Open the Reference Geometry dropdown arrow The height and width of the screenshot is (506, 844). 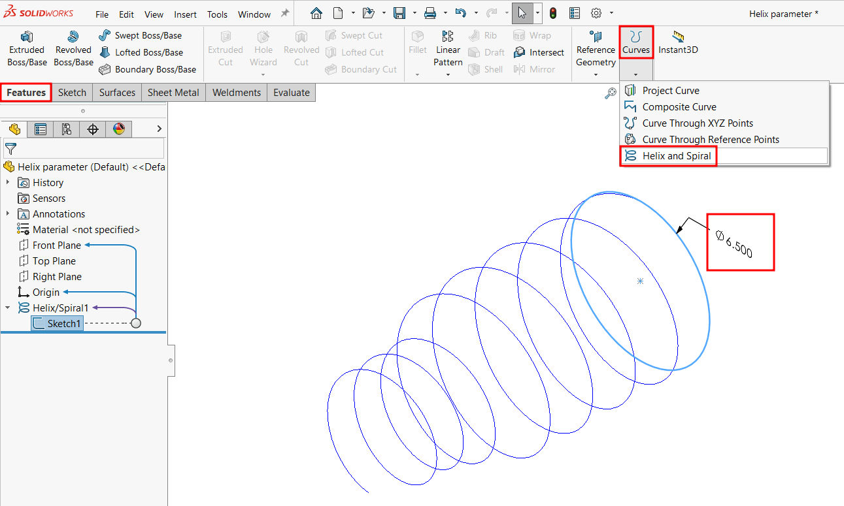(x=596, y=74)
